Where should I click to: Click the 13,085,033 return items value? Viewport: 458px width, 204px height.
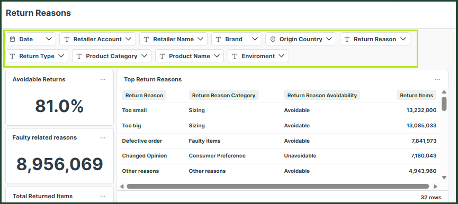click(x=421, y=126)
